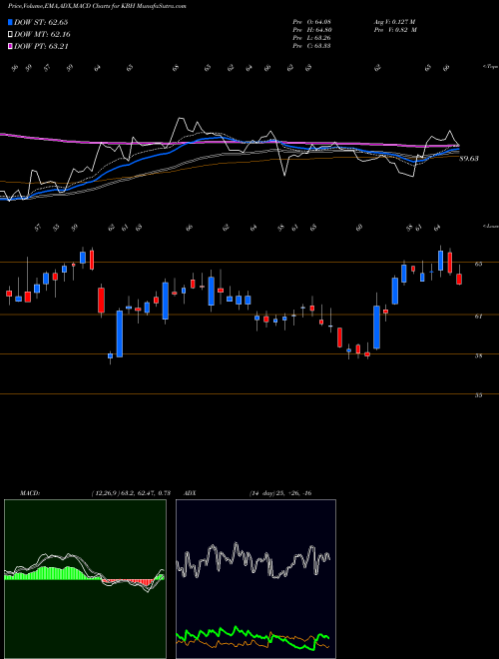Screen dimensions: 499x659
Task: Click the blue DOW ST legend swatch
Action: pos(11,22)
